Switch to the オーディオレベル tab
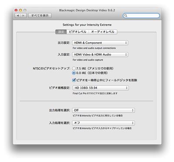This screenshot has height=162, width=174. tap(103, 32)
